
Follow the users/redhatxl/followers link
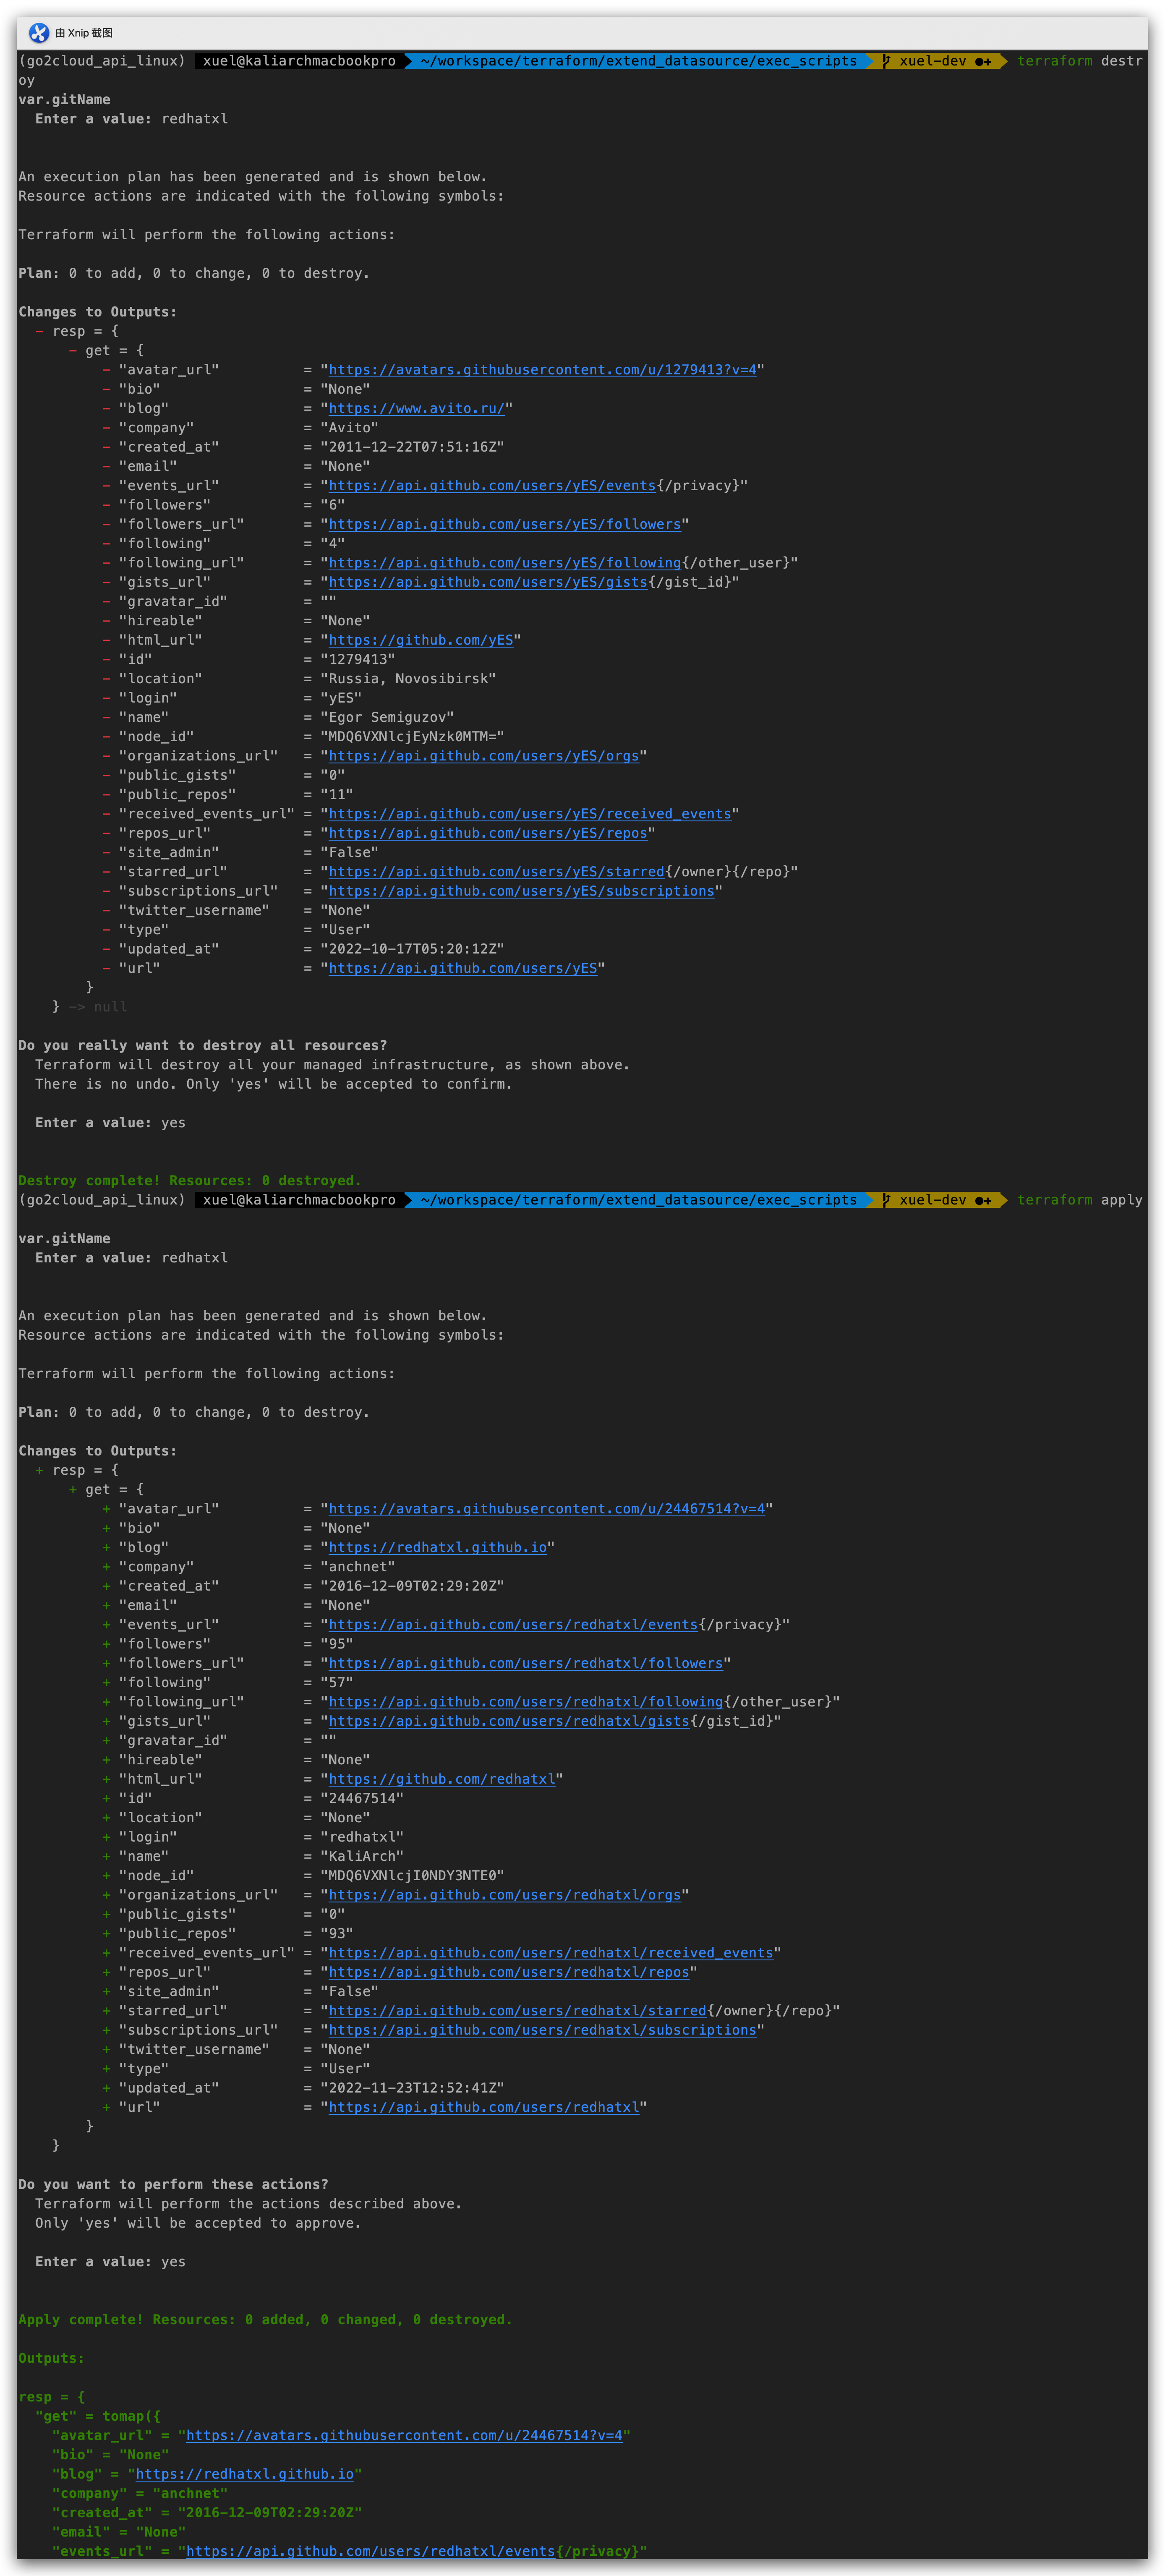(525, 1663)
